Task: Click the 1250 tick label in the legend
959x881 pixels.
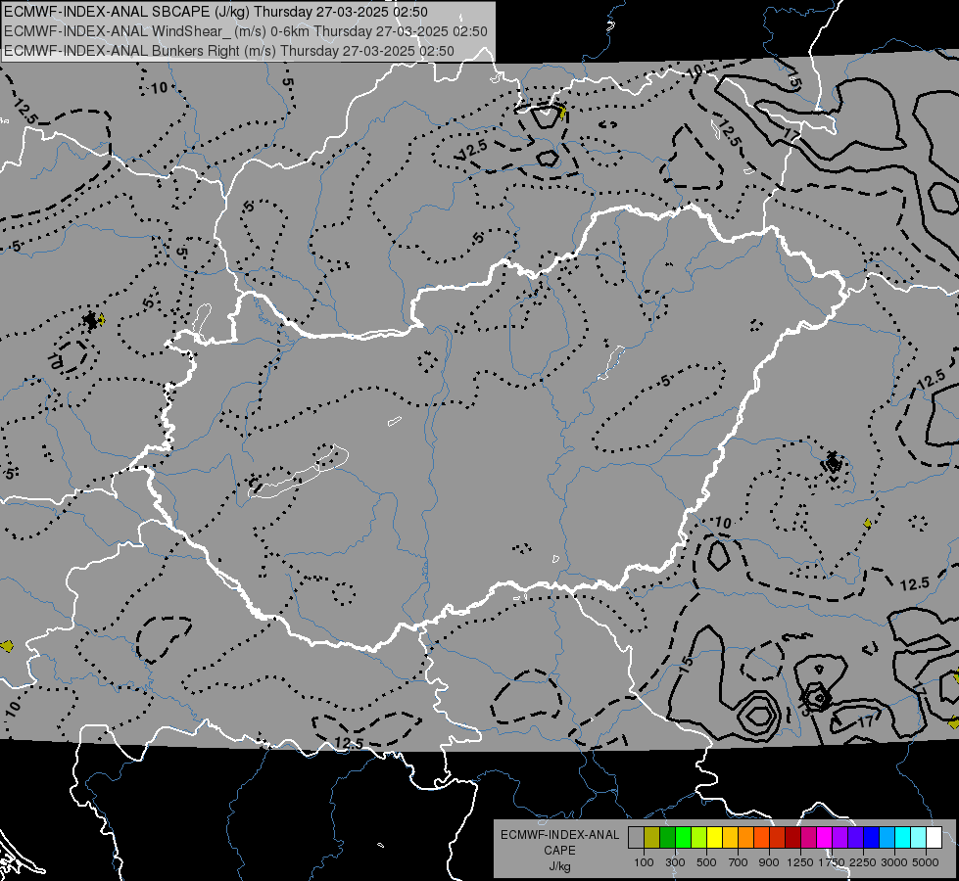Action: point(800,862)
